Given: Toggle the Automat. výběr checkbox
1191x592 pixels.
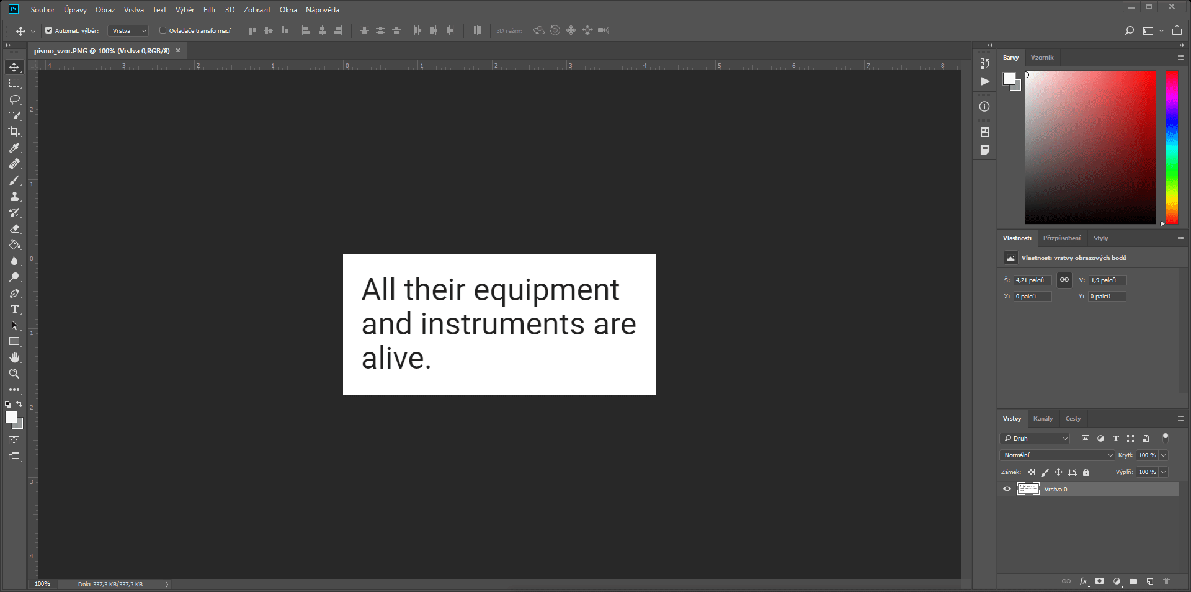Looking at the screenshot, I should click(x=48, y=30).
